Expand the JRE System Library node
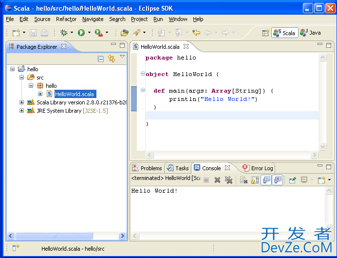 coord(21,111)
